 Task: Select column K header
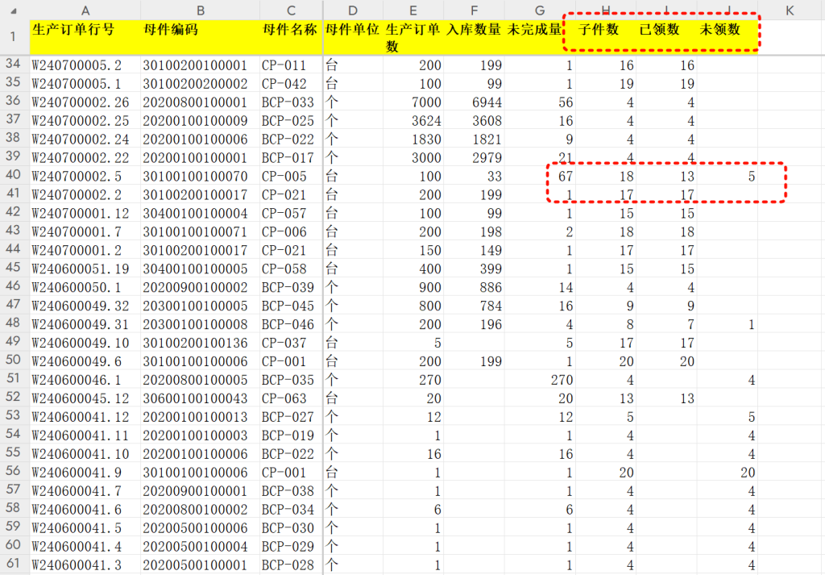coord(790,10)
